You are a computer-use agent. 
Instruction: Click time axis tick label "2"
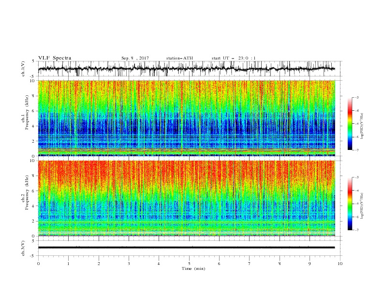(99, 264)
